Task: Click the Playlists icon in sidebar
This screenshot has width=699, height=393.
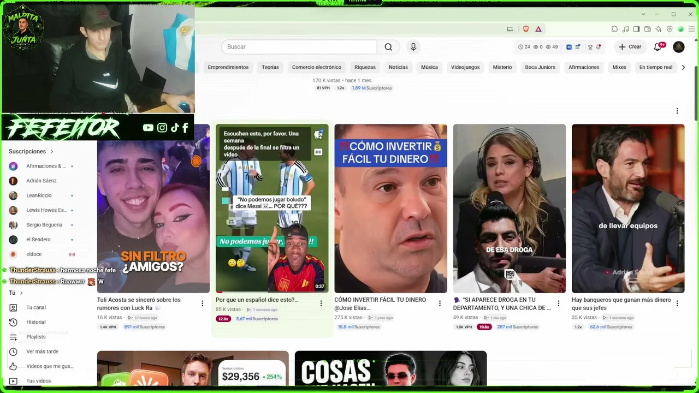Action: [x=13, y=337]
